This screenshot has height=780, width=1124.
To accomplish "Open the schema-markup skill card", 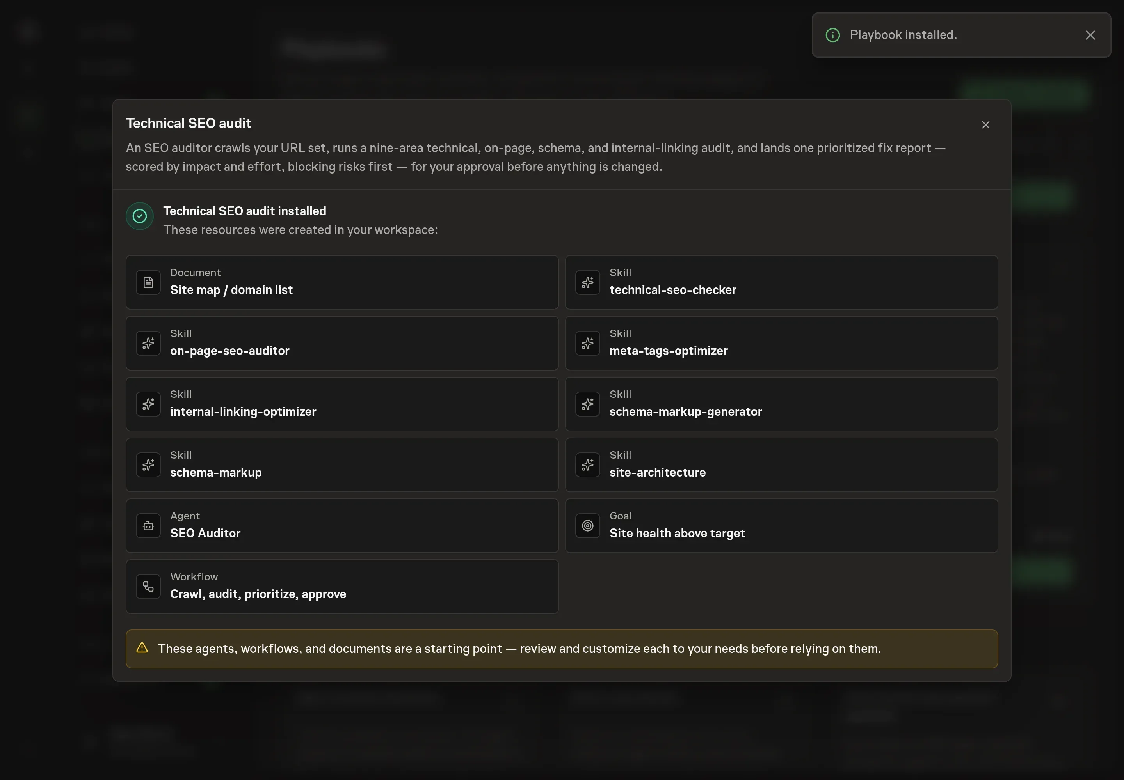I will (342, 465).
